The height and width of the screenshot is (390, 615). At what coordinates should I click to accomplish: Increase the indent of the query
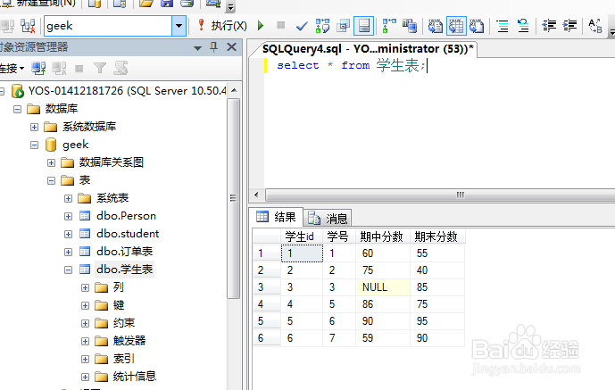pos(569,26)
